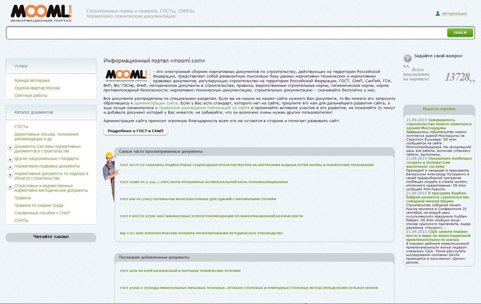Viewport: 481px width, 304px height.
Task: Open ГОСТ 23268.4-78 ВОДЫ МИНЕРАЛЬНЫЕ document
Action: [249, 288]
